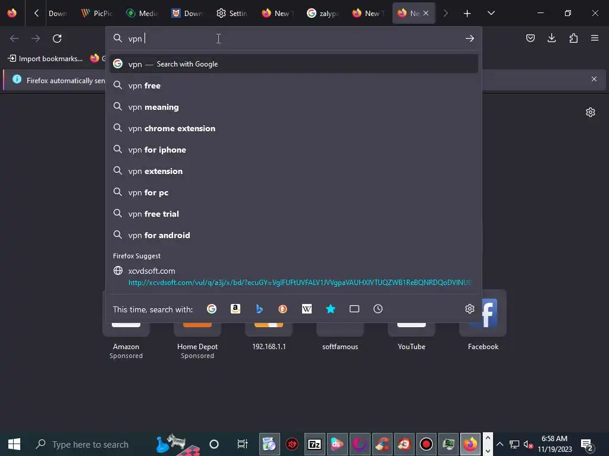Open the Downloads panel
Image resolution: width=609 pixels, height=456 pixels.
pos(551,38)
